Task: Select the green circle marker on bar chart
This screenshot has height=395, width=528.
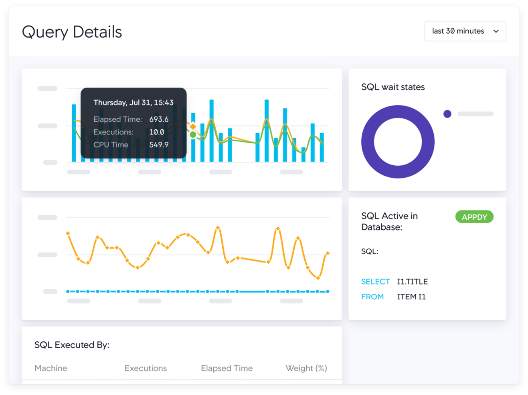Action: [192, 135]
